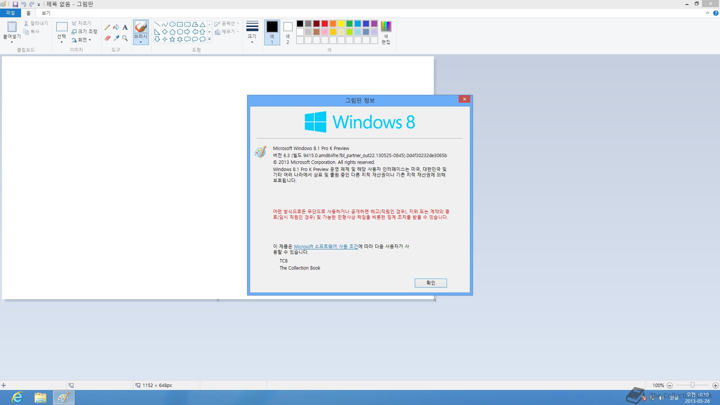Open the Select (선택) dropdown arrow
Image resolution: width=720 pixels, height=405 pixels.
point(61,42)
